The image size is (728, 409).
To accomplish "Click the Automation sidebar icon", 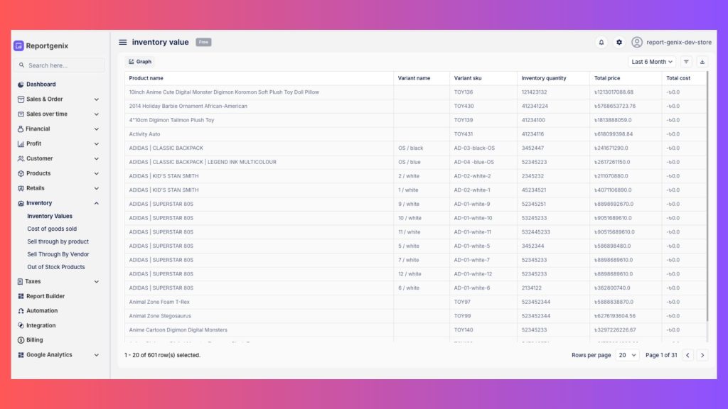I will click(x=21, y=311).
